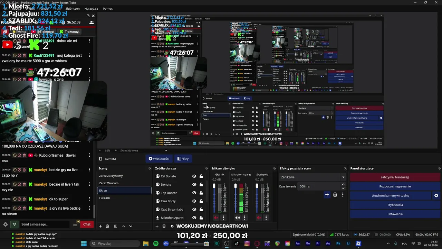Image resolution: width=442 pixels, height=249 pixels.
Task: Open Adobe Premiere Pro in taskbar
Action: click(x=318, y=243)
